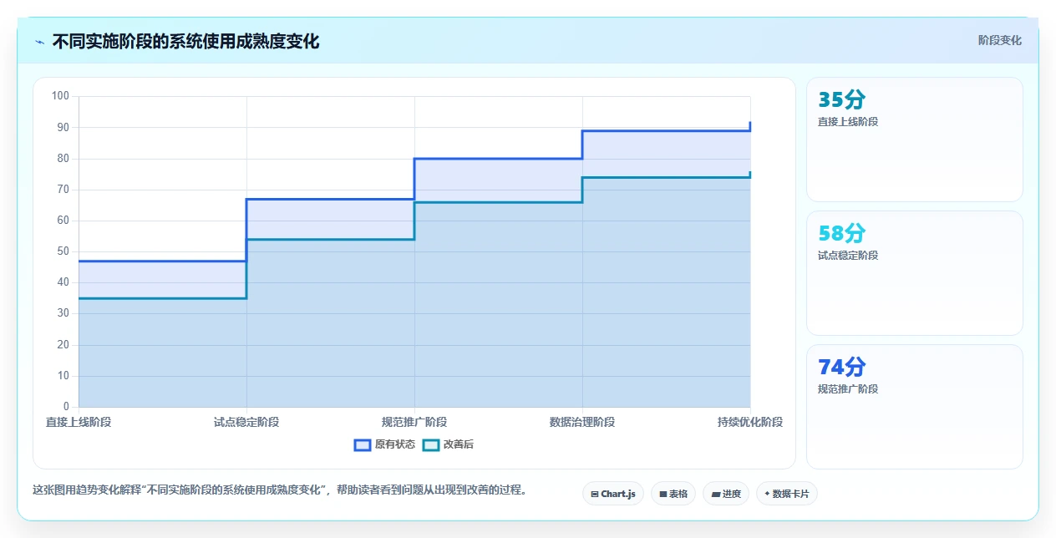Select the 进度 tag

(726, 494)
